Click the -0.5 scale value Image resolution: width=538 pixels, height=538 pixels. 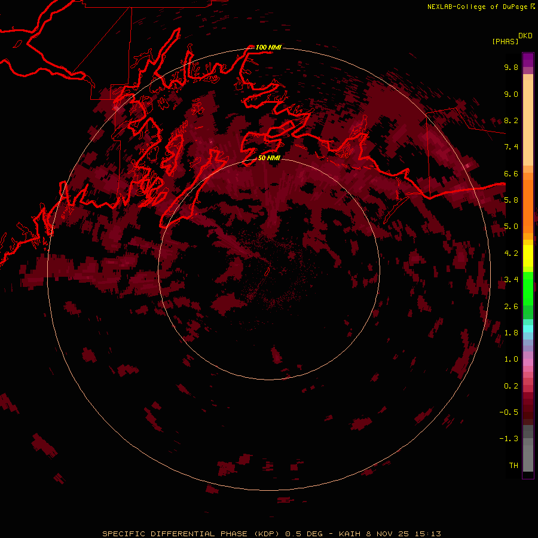coord(509,412)
